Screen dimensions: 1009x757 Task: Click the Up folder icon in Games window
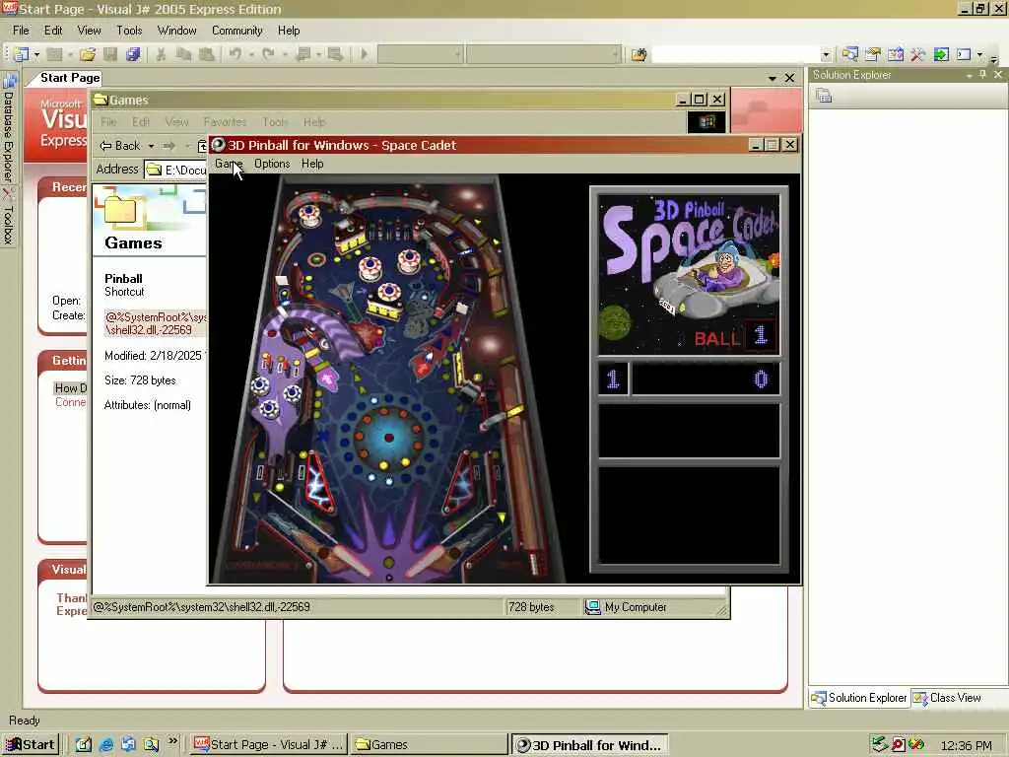coord(201,146)
